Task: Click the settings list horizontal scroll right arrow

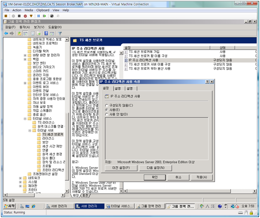Action: point(255,191)
